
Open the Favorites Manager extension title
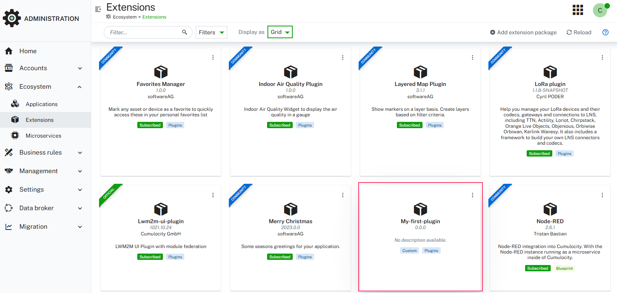[161, 84]
